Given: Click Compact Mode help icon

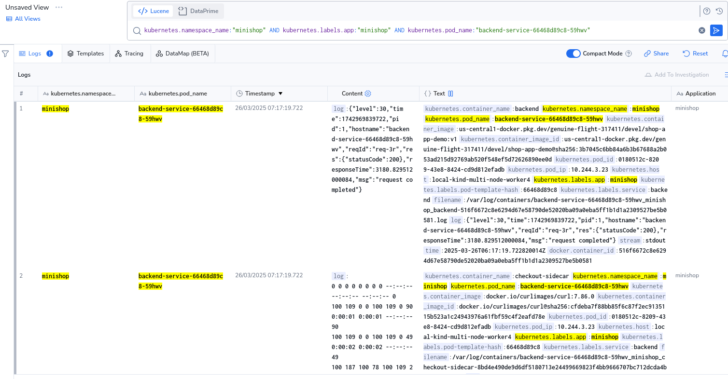Looking at the screenshot, I should pos(629,54).
